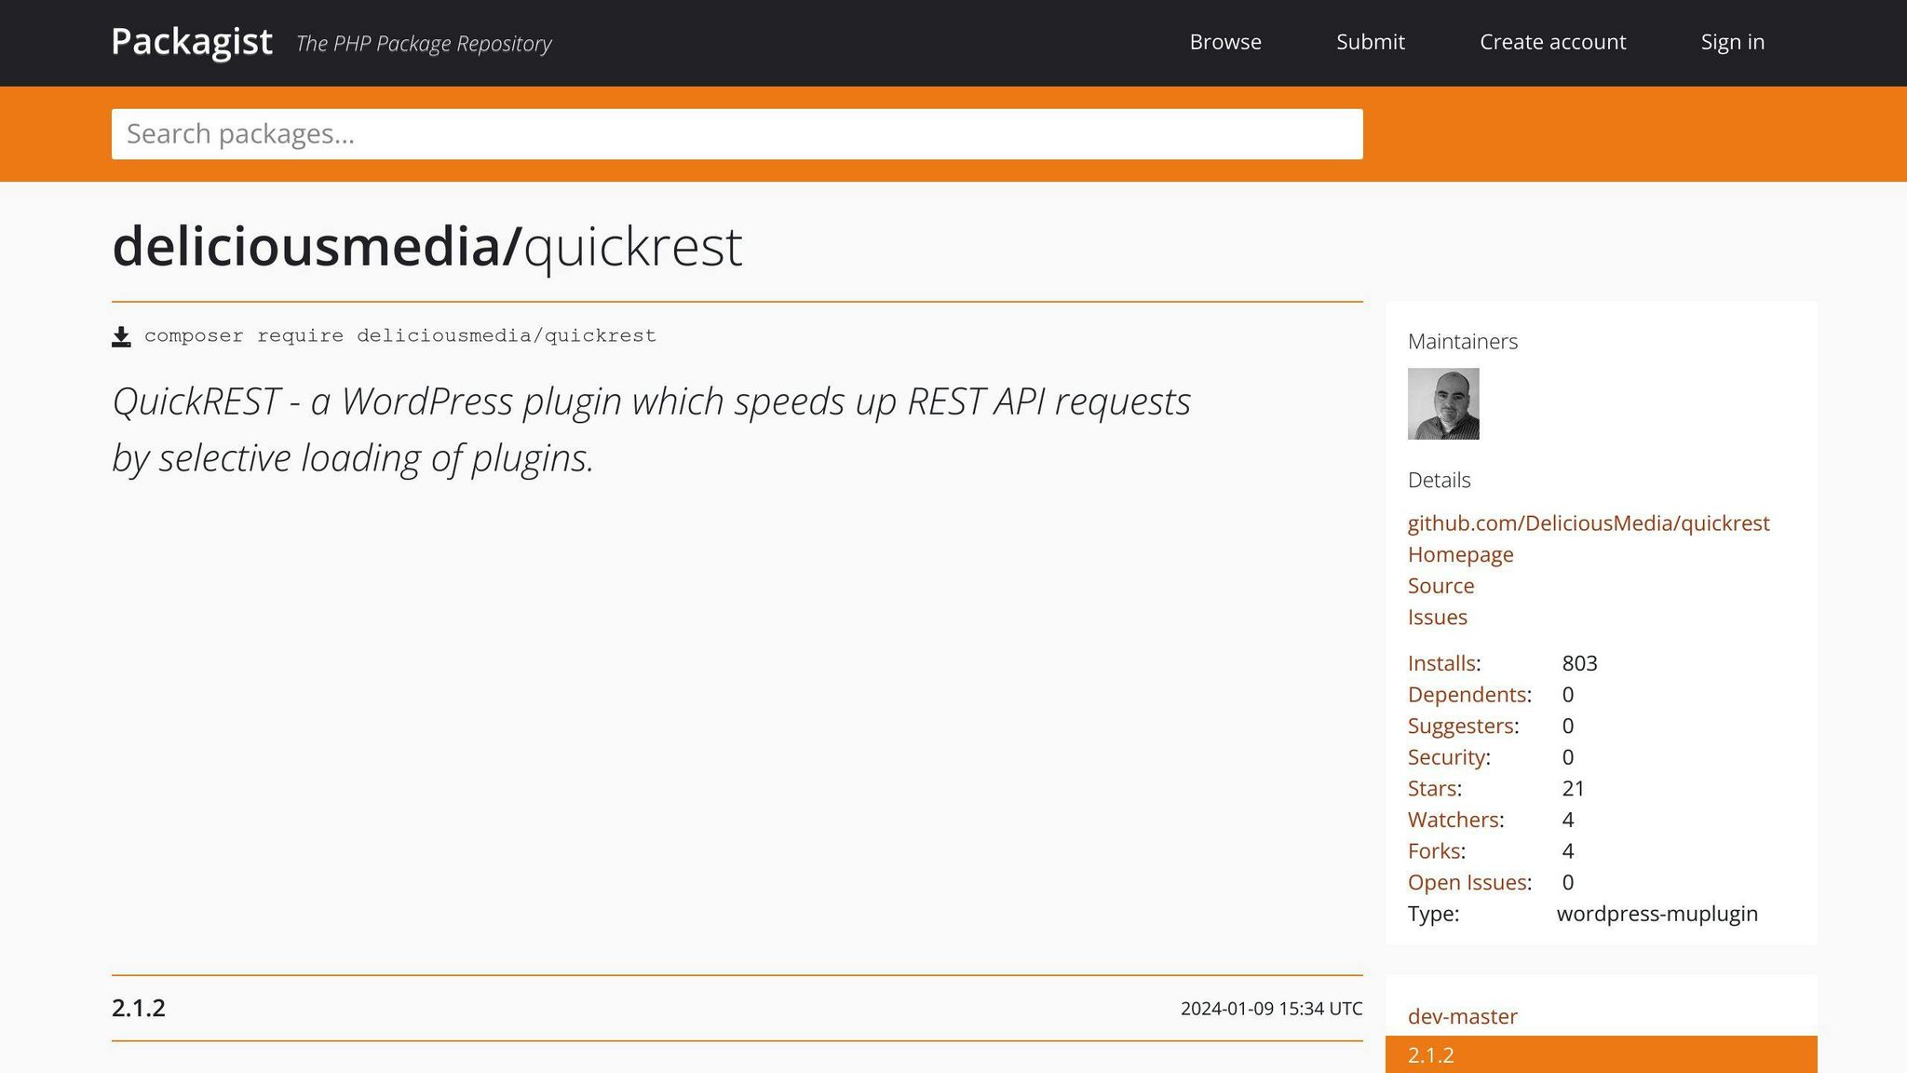Click the wordpress-muplugin type value
The height and width of the screenshot is (1073, 1907).
click(x=1657, y=914)
